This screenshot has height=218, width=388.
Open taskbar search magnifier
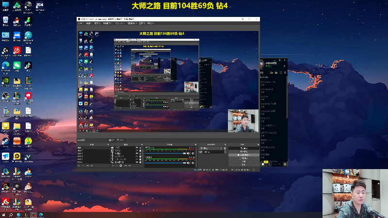tap(11, 215)
